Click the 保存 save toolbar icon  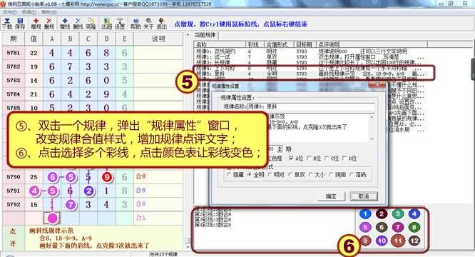coord(20,24)
